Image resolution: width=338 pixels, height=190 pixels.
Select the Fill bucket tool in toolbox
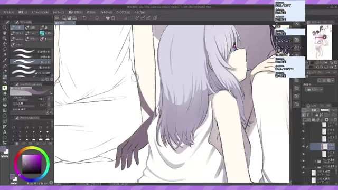click(5, 104)
